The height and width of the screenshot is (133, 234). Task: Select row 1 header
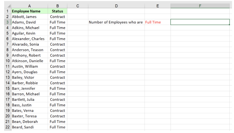click(7, 11)
